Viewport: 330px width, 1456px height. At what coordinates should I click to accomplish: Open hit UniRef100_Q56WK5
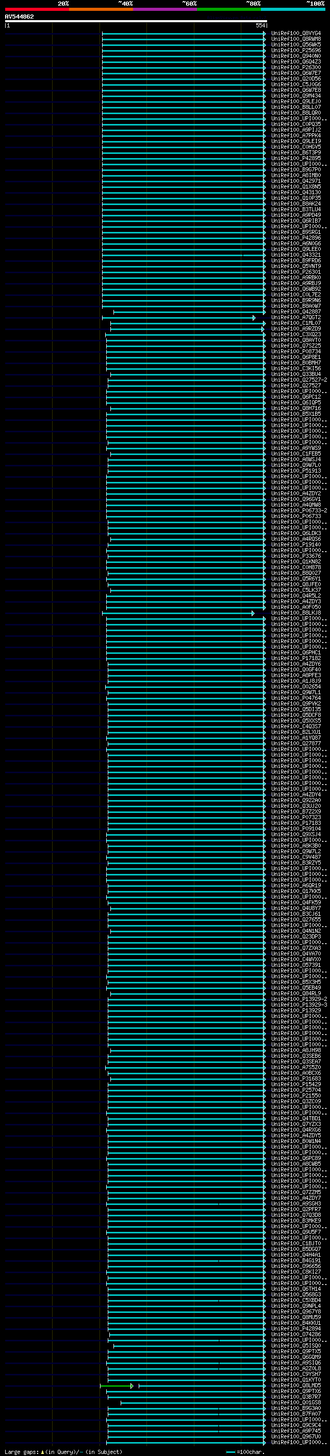tap(295, 45)
